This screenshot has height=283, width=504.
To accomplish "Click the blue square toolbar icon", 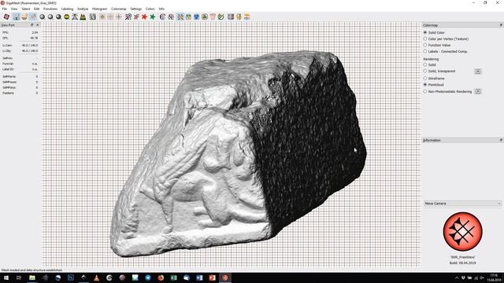I will tap(196, 17).
